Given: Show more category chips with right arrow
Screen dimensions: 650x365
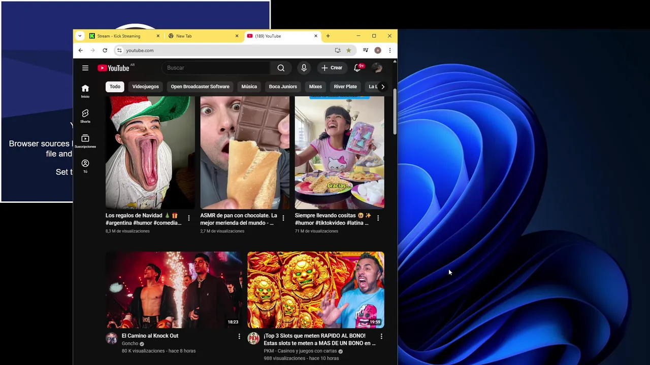Looking at the screenshot, I should point(382,87).
